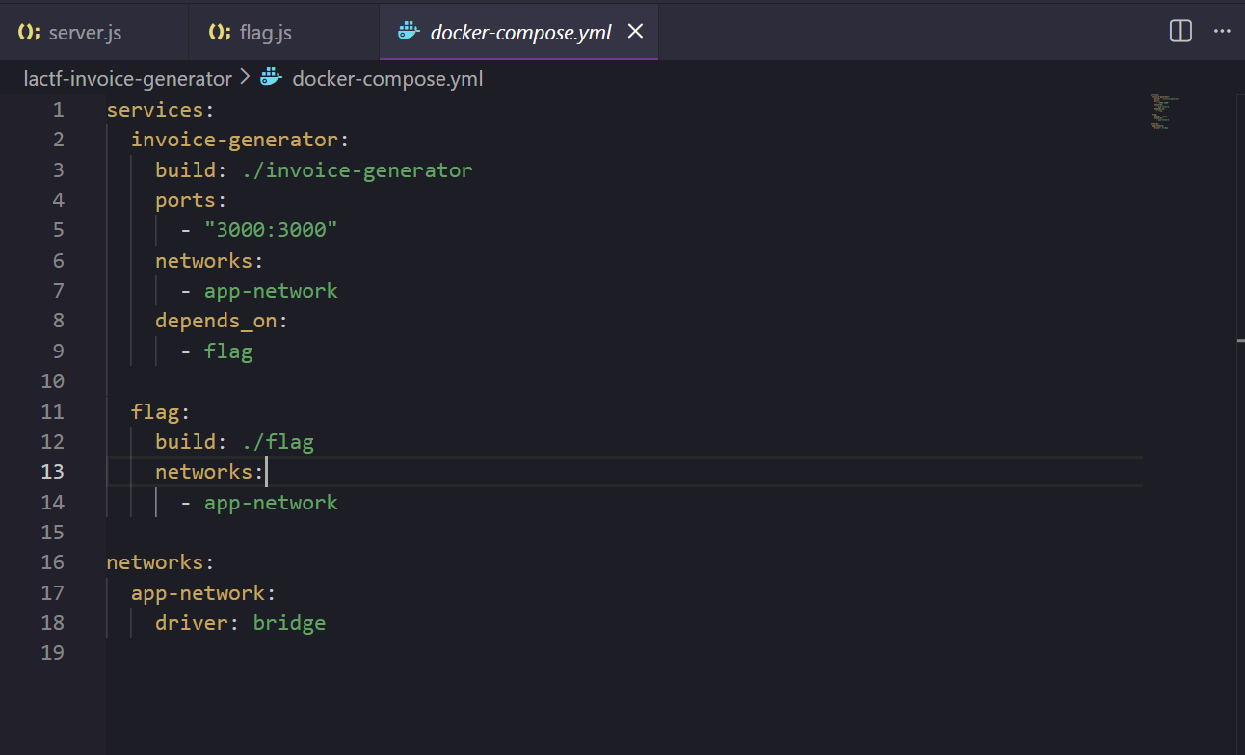This screenshot has width=1245, height=755.
Task: Click the vertical scrollbar on the right edge
Action: click(x=1239, y=341)
